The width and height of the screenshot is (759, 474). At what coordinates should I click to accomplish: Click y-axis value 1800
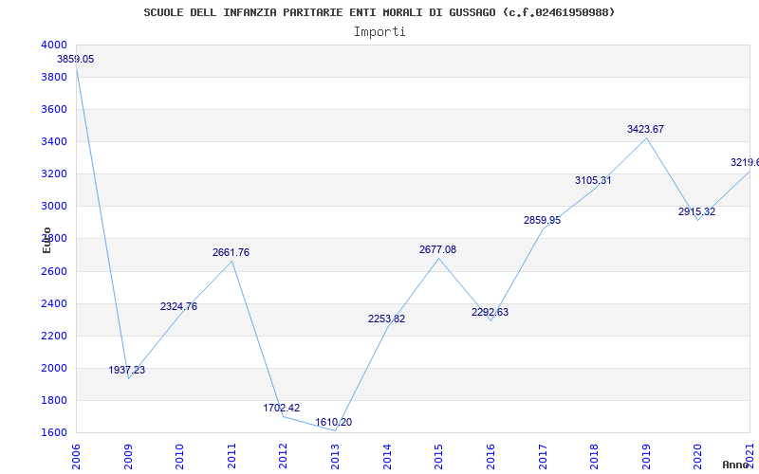[56, 400]
